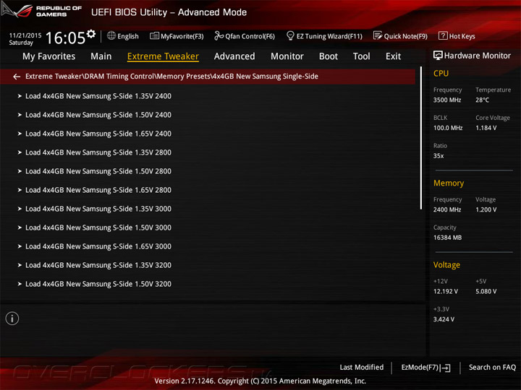This screenshot has width=521, height=390.
Task: Switch to the Main tab
Action: tap(101, 56)
